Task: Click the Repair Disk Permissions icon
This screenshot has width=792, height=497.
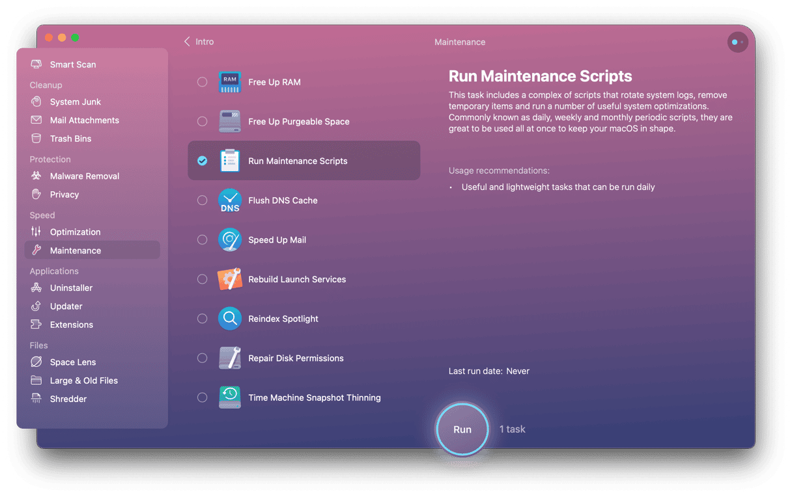Action: click(x=230, y=358)
